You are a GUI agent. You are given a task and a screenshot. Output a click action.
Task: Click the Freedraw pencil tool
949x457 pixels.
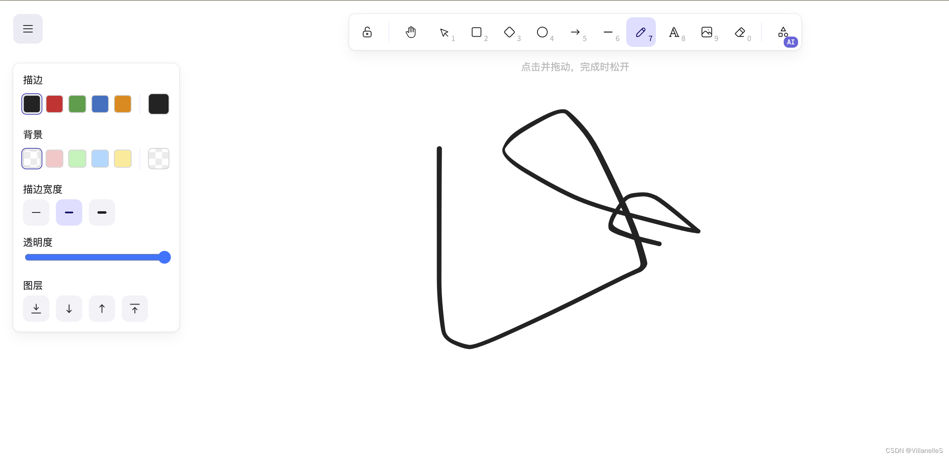point(641,32)
